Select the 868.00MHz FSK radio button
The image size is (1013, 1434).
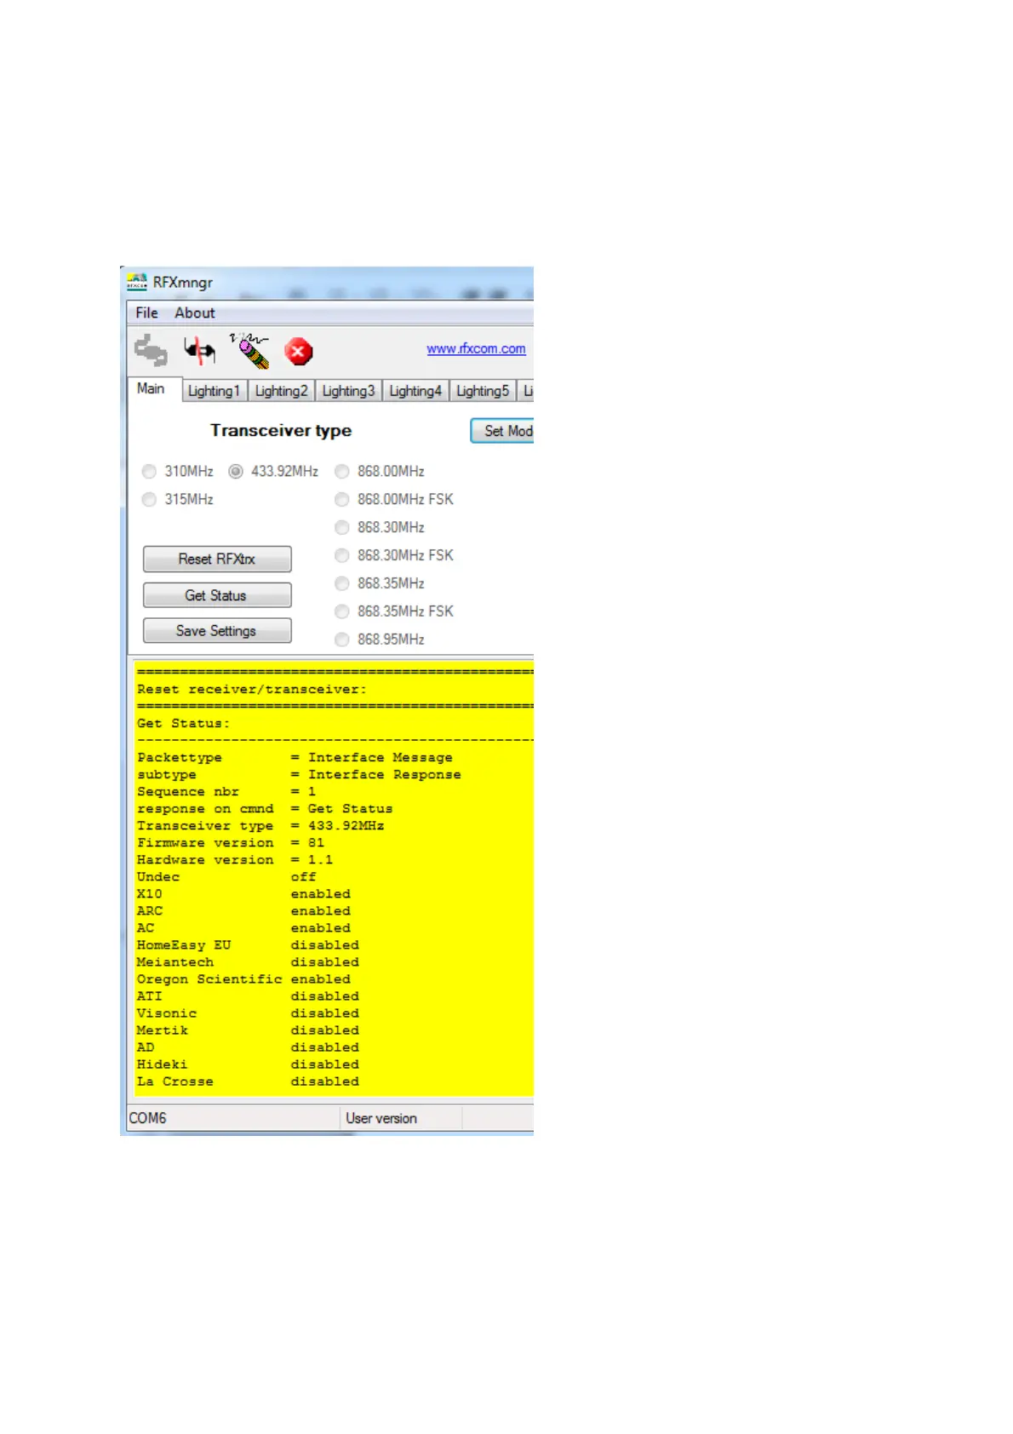[342, 500]
